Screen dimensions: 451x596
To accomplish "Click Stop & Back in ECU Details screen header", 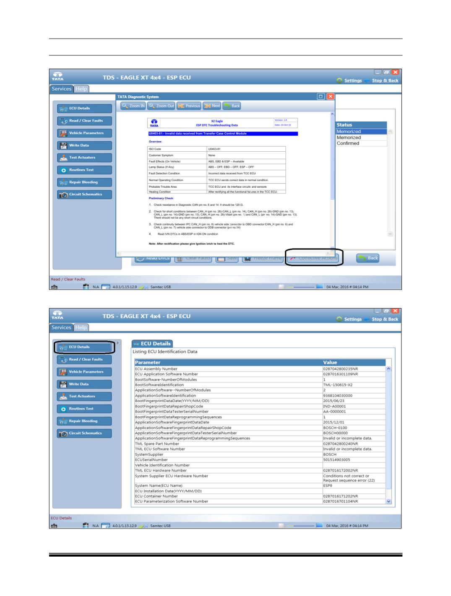I will (x=385, y=319).
